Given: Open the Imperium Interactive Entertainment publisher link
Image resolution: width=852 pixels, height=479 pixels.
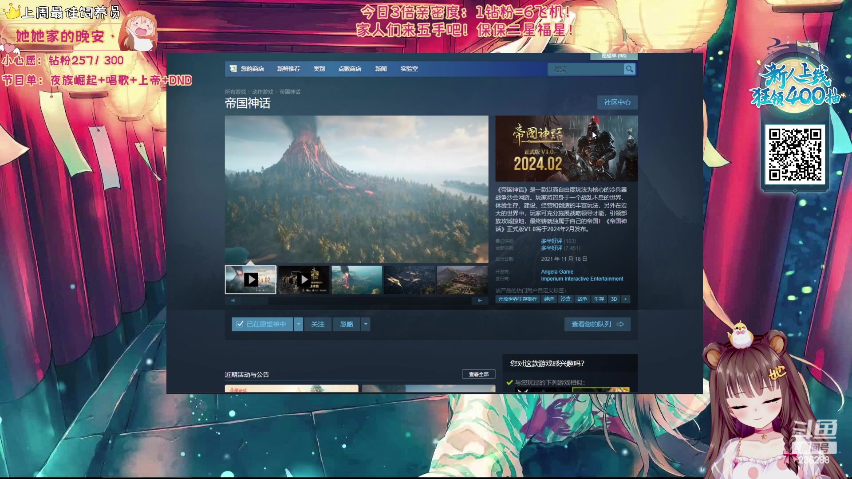Looking at the screenshot, I should pyautogui.click(x=582, y=279).
